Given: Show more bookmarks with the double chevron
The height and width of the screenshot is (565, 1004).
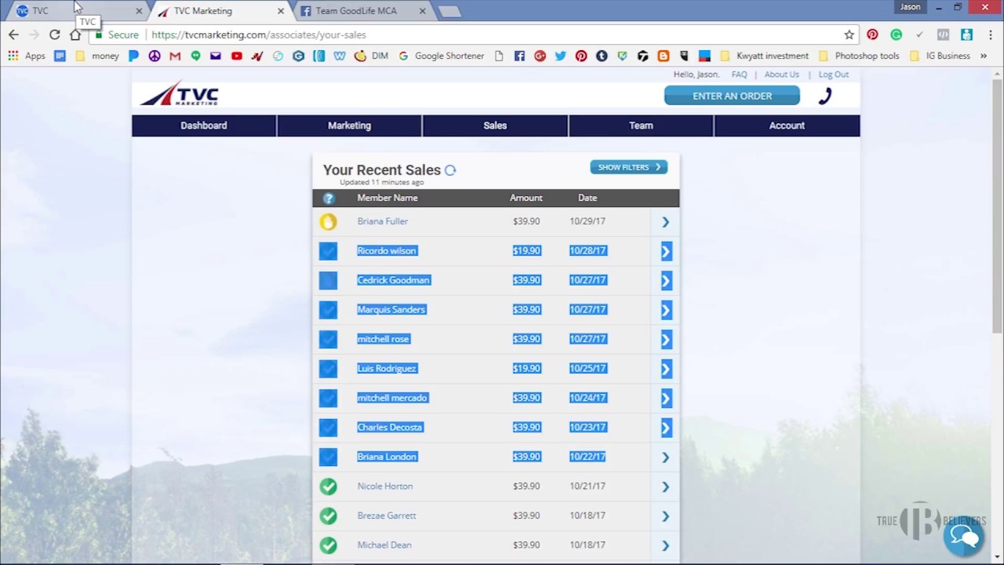Looking at the screenshot, I should (984, 56).
